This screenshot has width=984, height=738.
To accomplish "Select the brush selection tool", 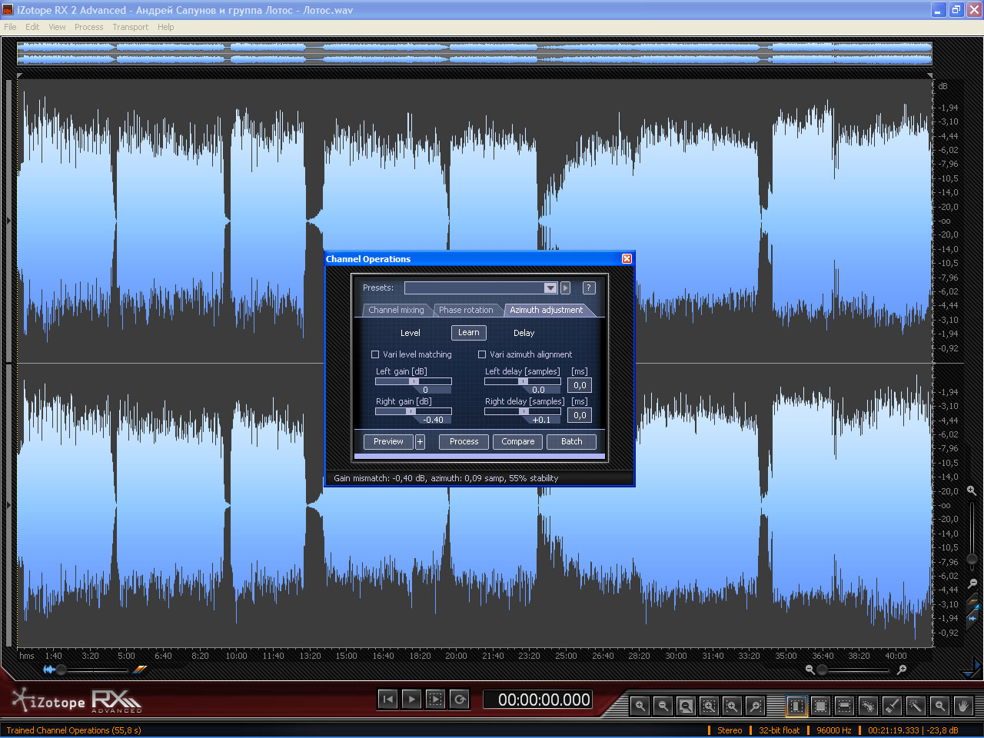I will click(892, 705).
